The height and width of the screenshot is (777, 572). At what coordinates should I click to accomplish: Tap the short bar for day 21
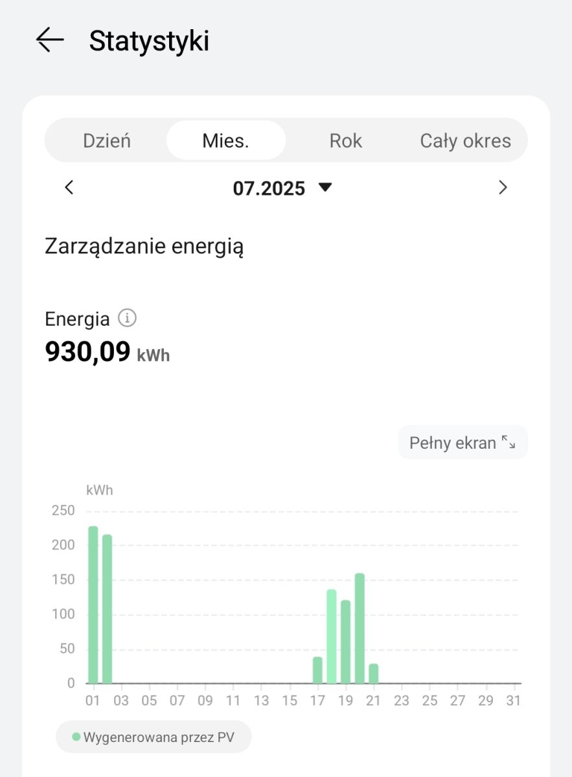[x=374, y=673]
